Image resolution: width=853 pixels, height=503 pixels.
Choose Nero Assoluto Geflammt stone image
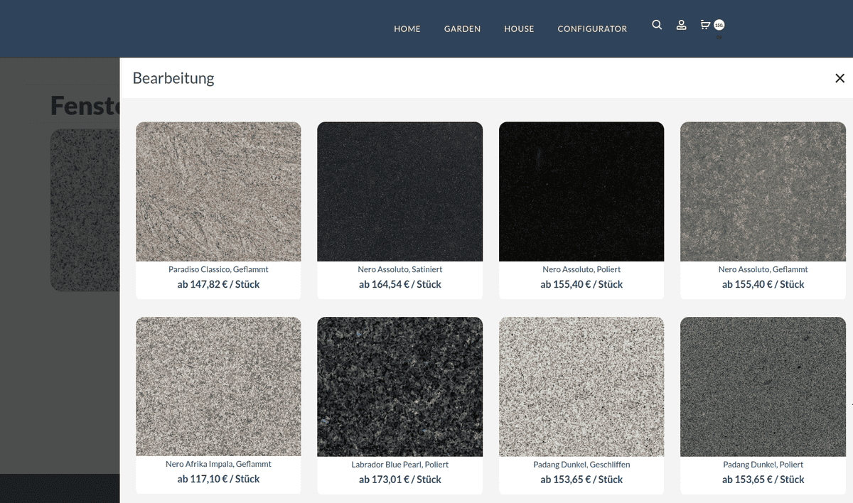click(763, 192)
